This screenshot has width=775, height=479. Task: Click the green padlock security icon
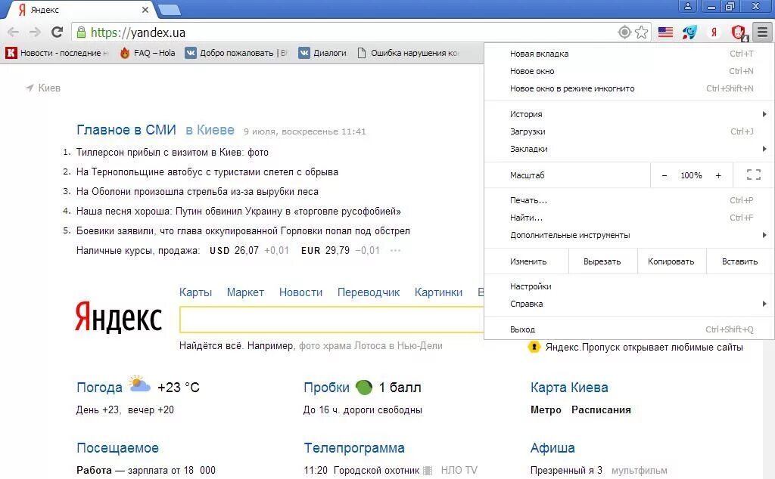81,32
